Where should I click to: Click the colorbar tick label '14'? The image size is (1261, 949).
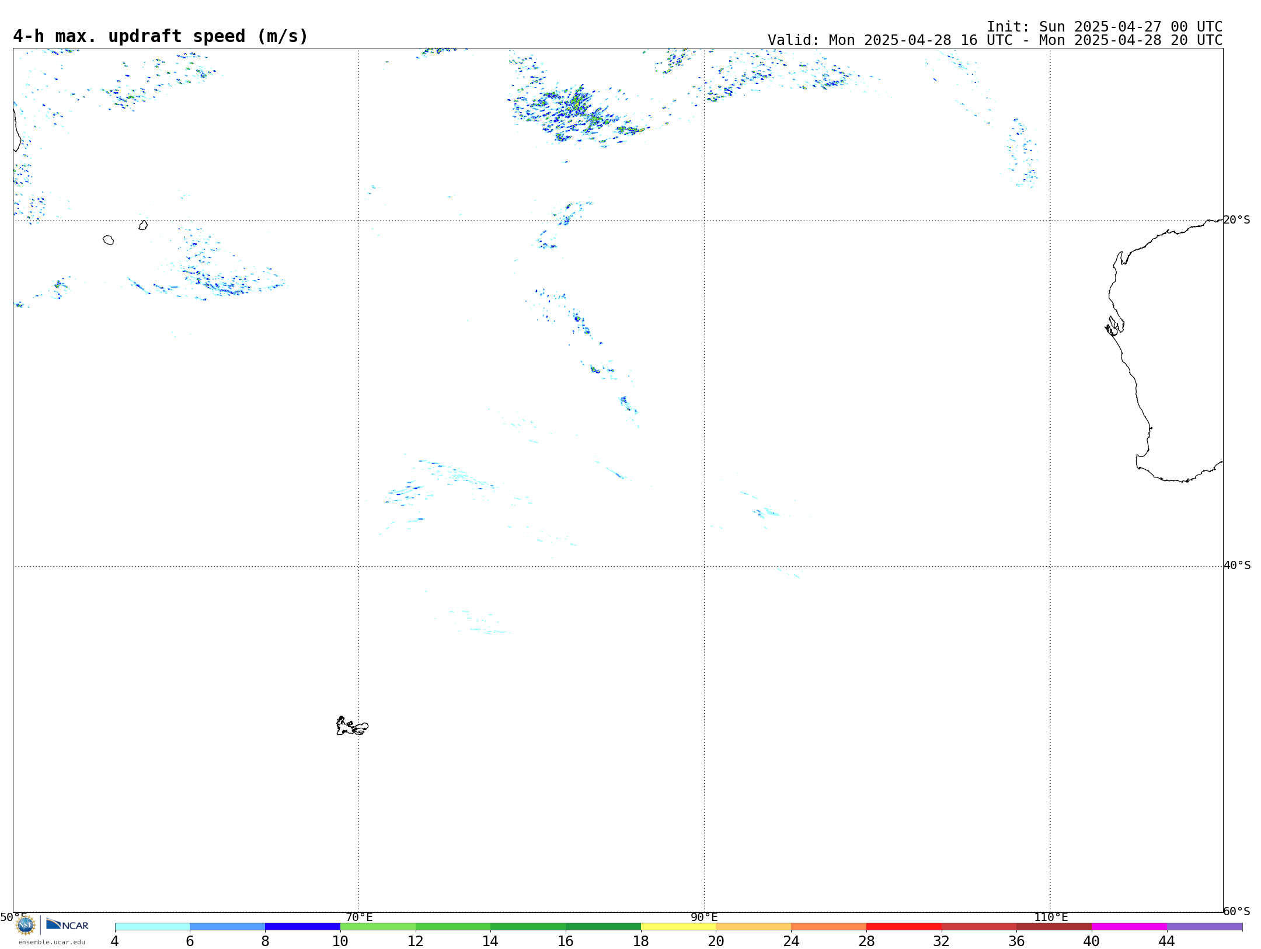coord(490,941)
